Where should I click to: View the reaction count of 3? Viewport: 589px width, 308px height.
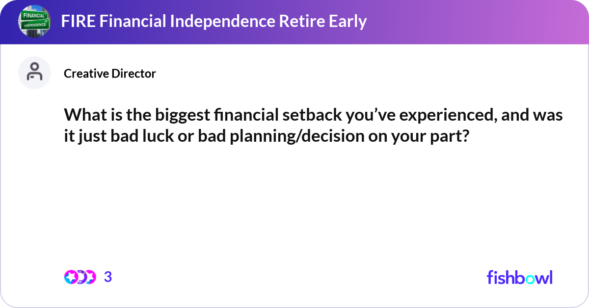pyautogui.click(x=108, y=277)
